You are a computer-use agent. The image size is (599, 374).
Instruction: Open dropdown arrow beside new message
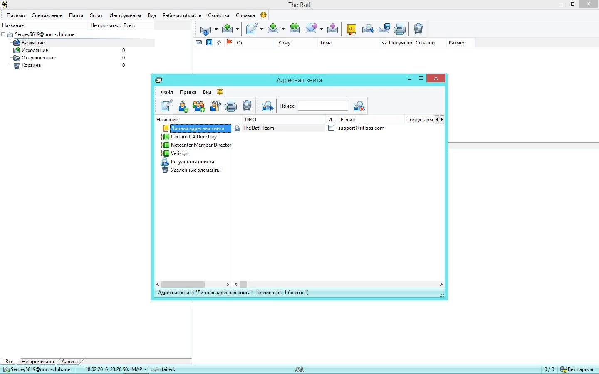pos(262,29)
